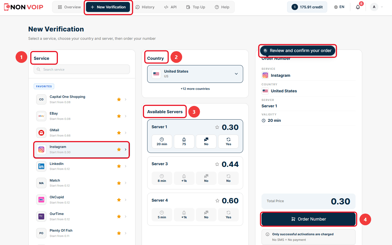The image size is (392, 245).
Task: Open the API tab
Action: point(170,7)
